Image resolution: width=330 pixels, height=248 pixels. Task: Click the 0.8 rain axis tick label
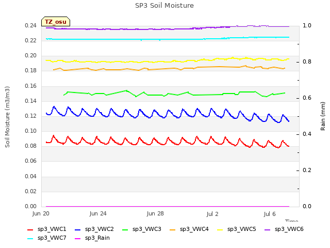[x=307, y=62]
